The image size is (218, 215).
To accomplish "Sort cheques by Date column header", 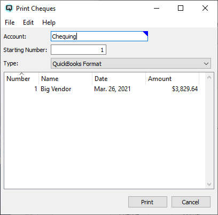I will pos(119,78).
